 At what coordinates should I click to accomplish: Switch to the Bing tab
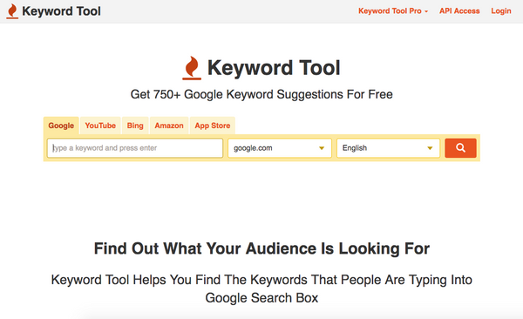tap(135, 126)
